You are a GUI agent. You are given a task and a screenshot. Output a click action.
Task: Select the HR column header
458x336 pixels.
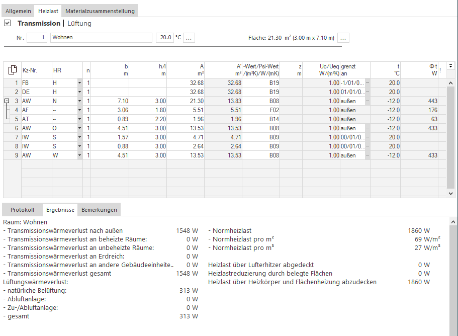(x=67, y=70)
